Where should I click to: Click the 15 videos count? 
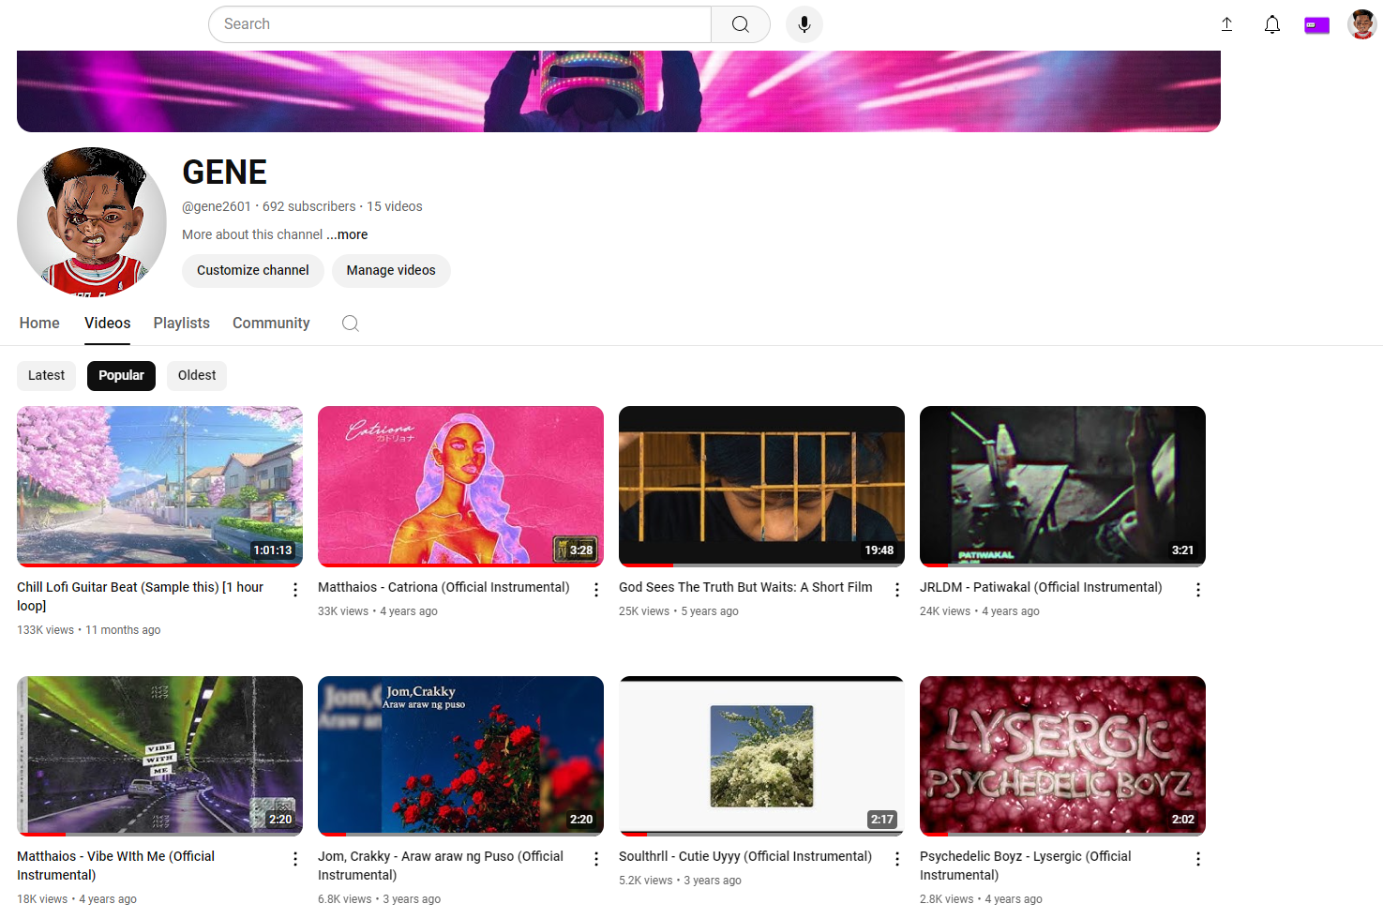pyautogui.click(x=395, y=207)
